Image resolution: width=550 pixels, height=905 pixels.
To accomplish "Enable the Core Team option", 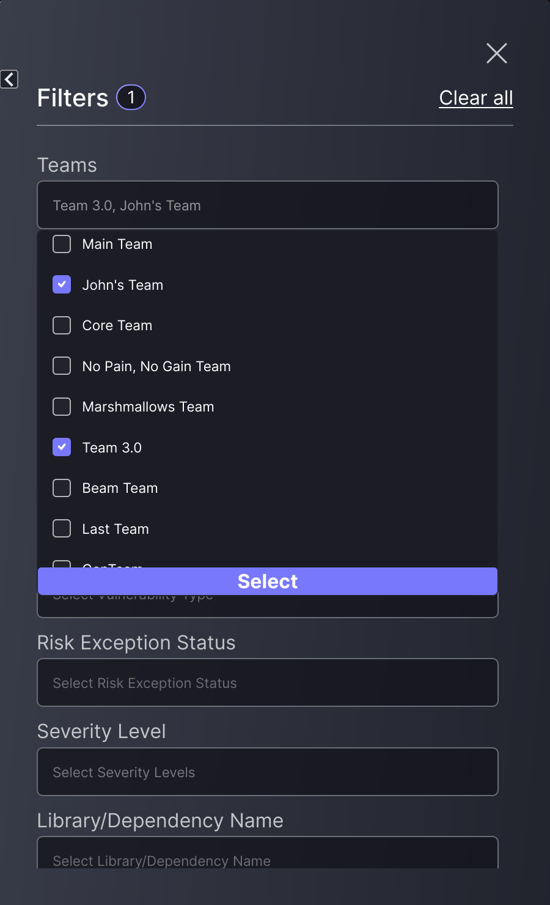I will 62,325.
